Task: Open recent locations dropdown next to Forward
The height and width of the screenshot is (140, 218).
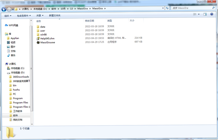Action: (13, 10)
